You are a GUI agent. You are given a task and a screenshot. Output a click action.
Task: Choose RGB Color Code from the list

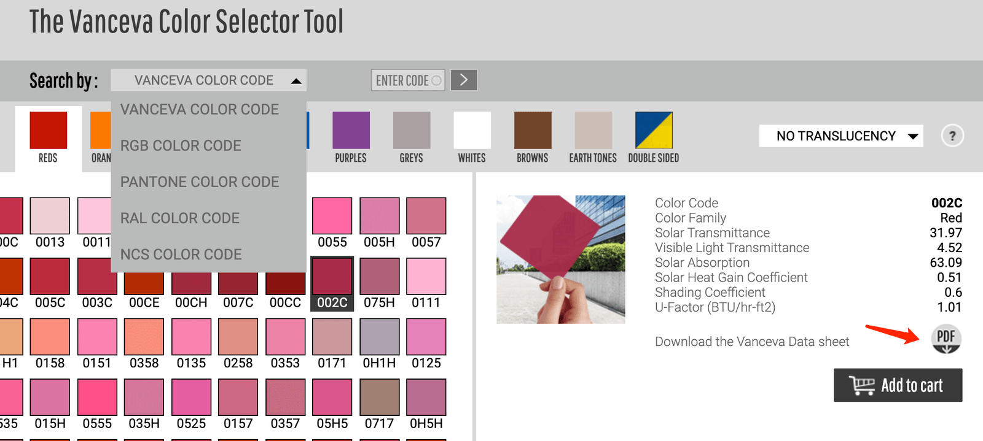point(181,145)
